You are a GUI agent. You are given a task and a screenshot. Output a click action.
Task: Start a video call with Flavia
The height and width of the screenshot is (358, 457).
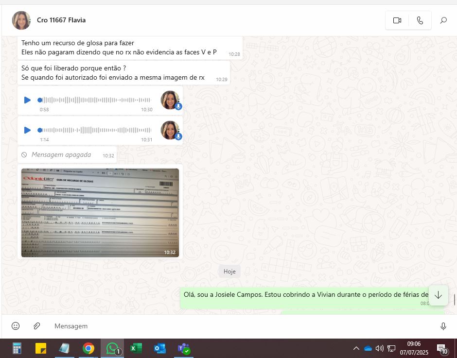(397, 20)
